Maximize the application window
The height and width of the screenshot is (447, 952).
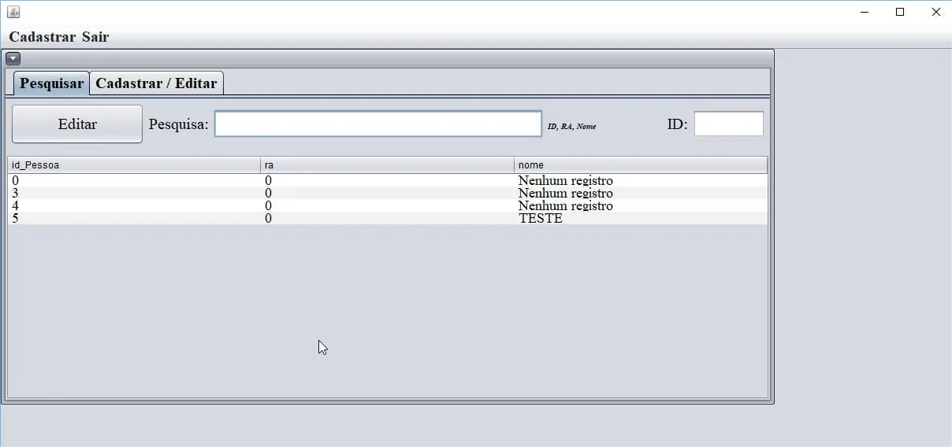(900, 12)
